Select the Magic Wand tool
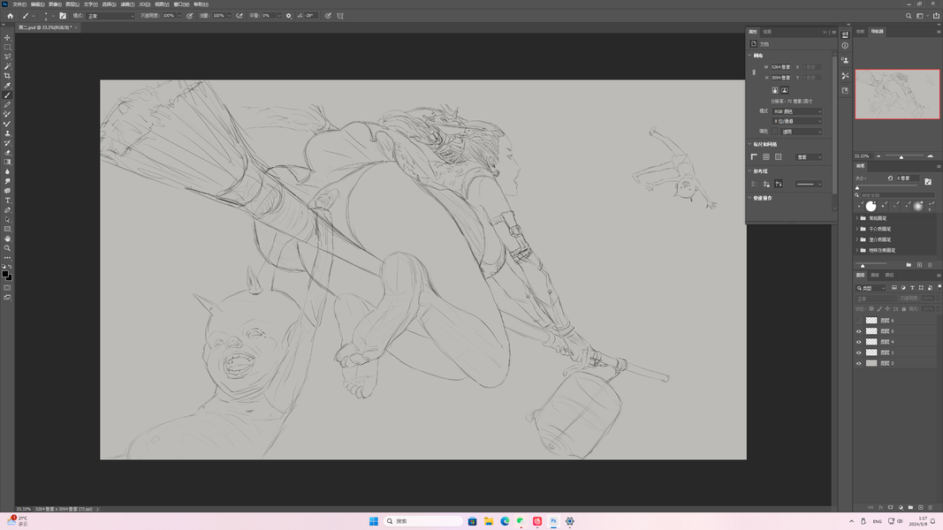943x530 pixels. click(7, 66)
